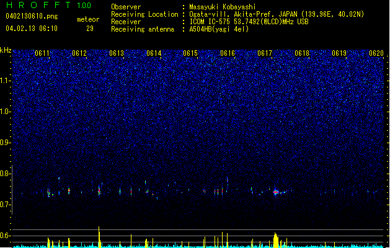This screenshot has height=248, width=390.
Task: Click the 0.8 kHz axis label
Action: coord(5,174)
